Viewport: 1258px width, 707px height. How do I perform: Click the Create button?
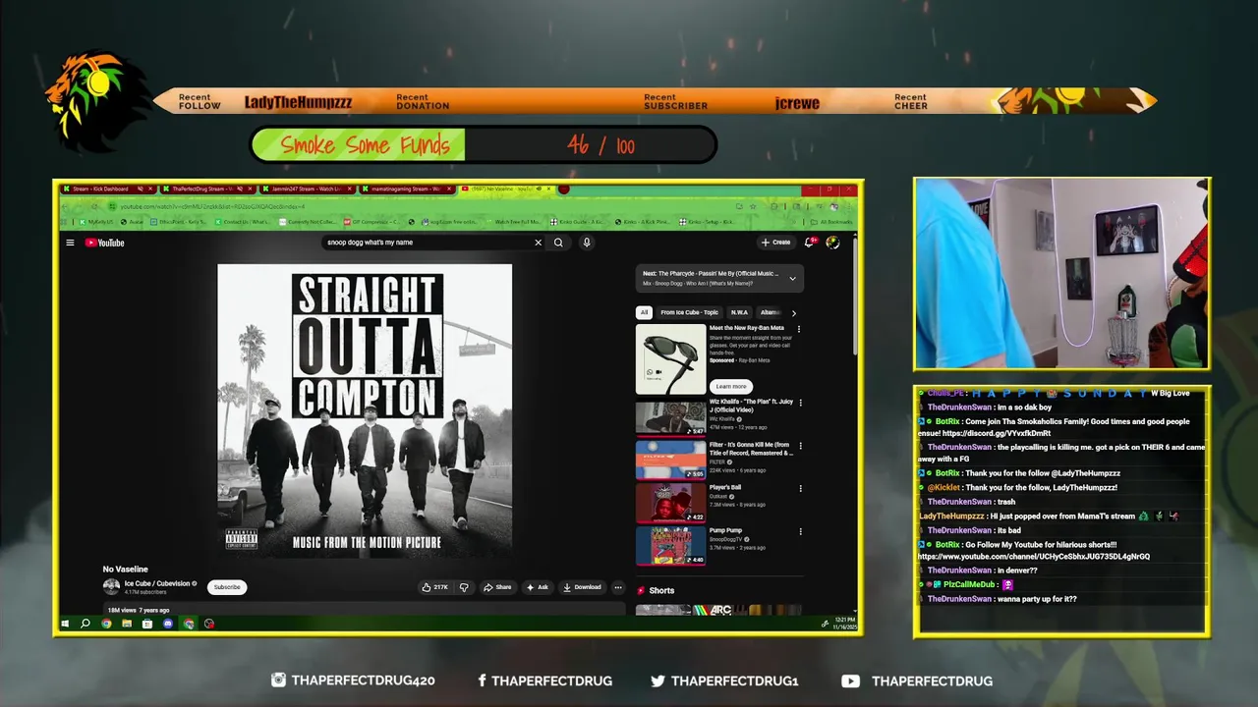click(x=775, y=242)
